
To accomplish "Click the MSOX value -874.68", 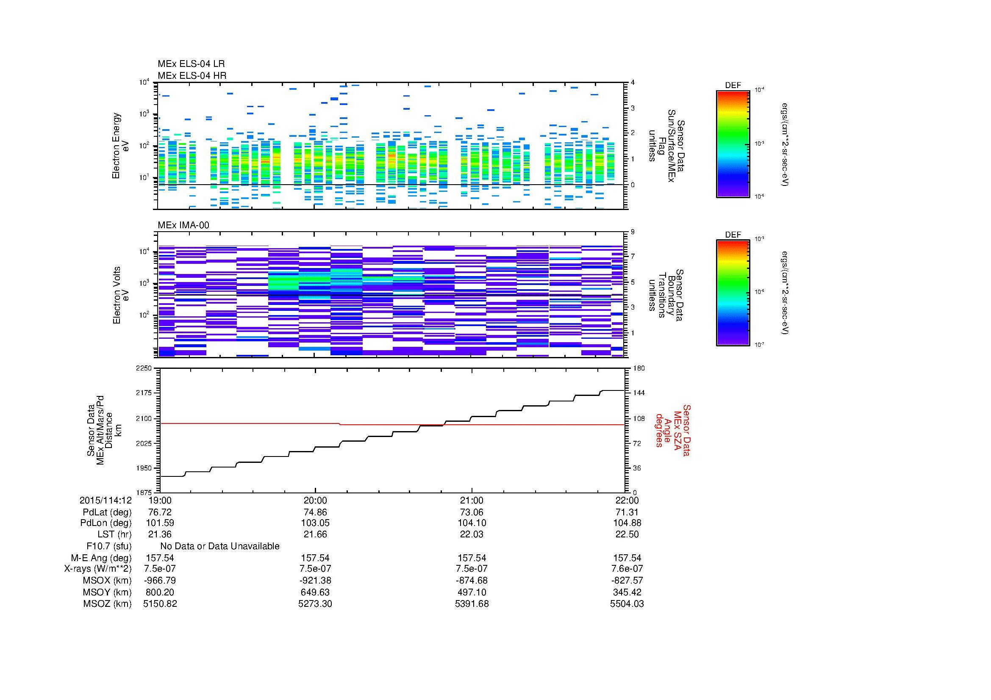I will click(472, 581).
